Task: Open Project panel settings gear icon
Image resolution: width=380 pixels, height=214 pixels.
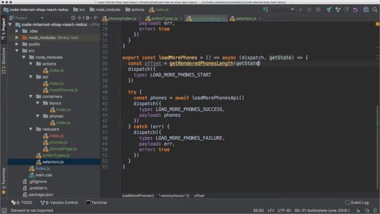Action: [x=88, y=18]
